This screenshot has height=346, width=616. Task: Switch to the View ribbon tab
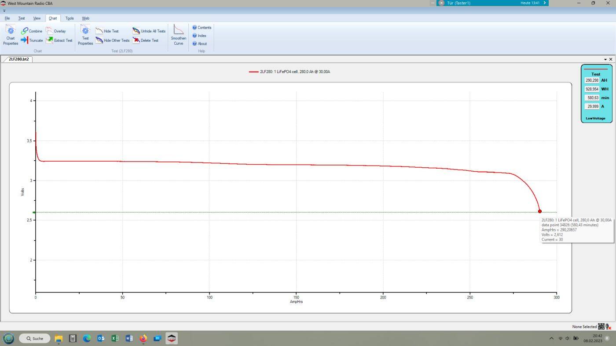pos(37,18)
